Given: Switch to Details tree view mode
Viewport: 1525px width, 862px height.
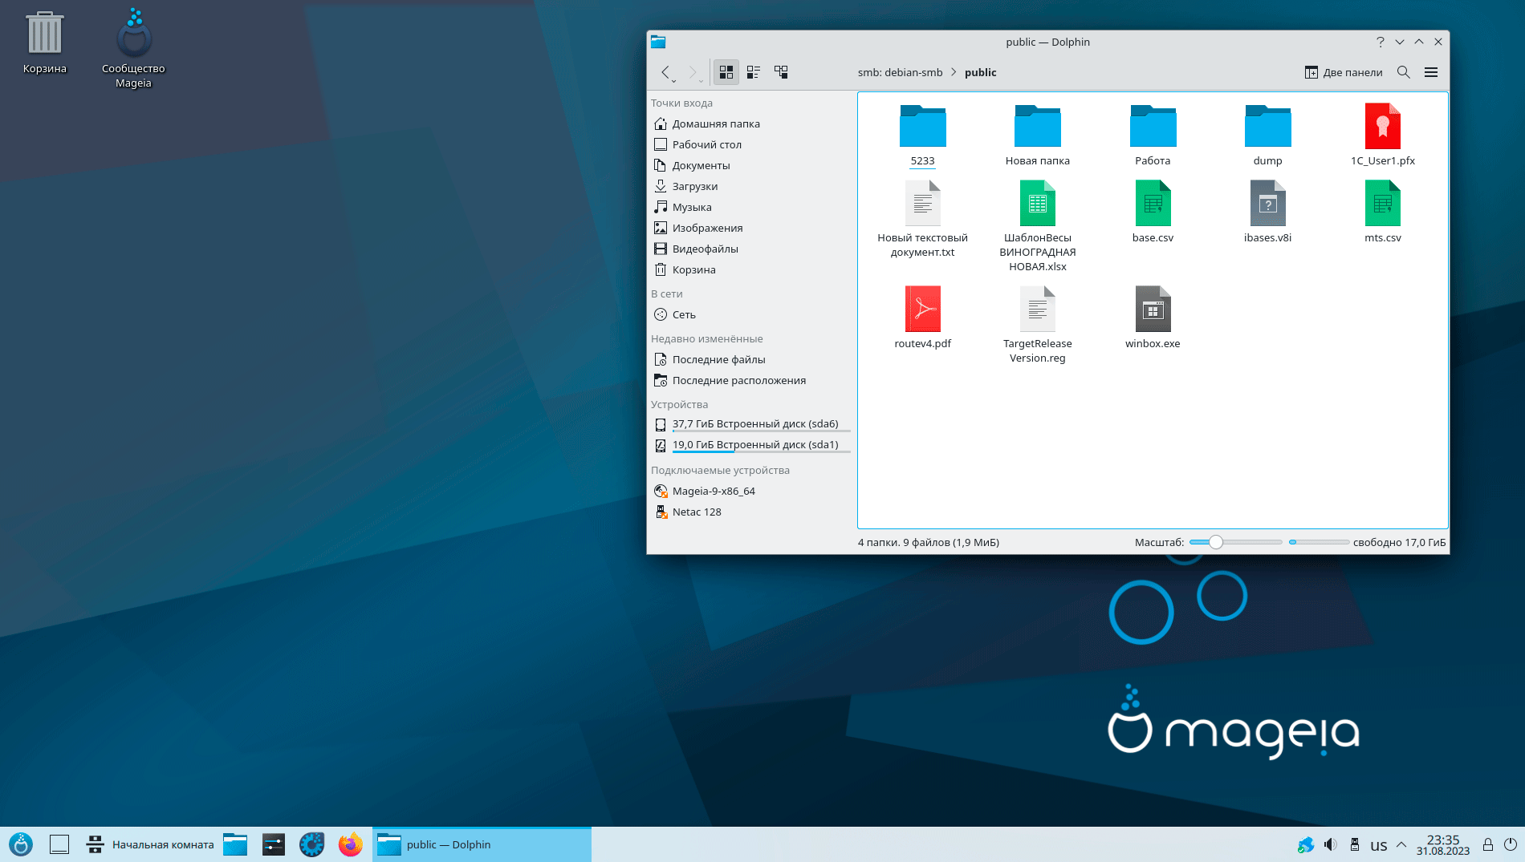Looking at the screenshot, I should tap(781, 72).
